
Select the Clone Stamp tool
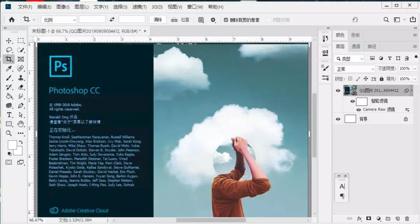pyautogui.click(x=21, y=78)
